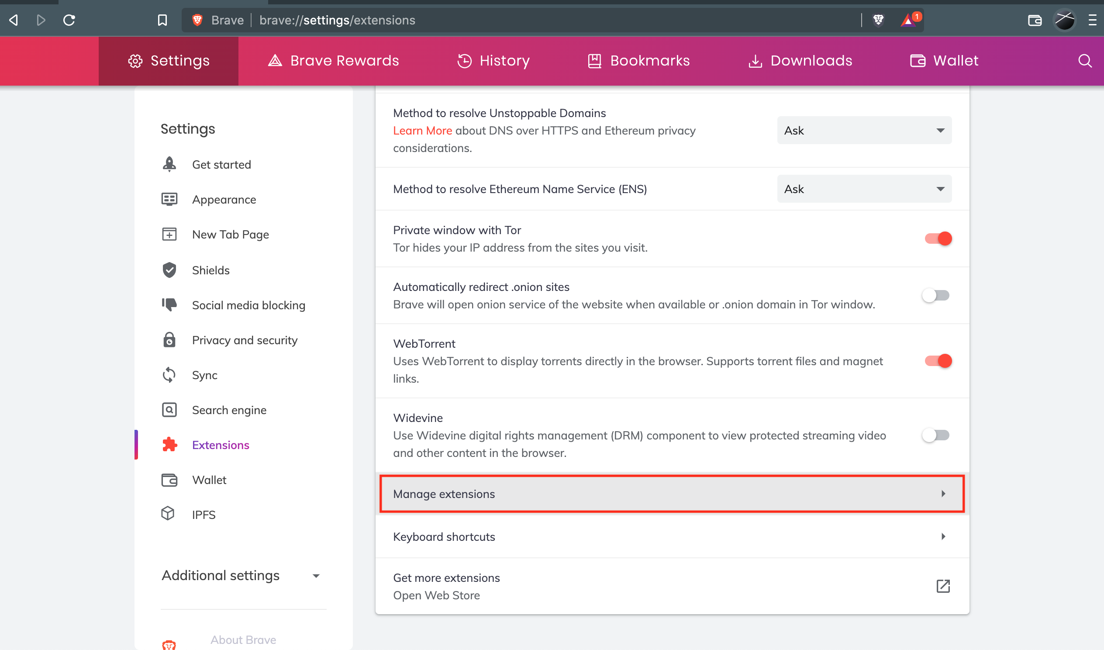This screenshot has height=650, width=1104.
Task: Enable Automatically redirect .onion sites toggle
Action: point(936,295)
